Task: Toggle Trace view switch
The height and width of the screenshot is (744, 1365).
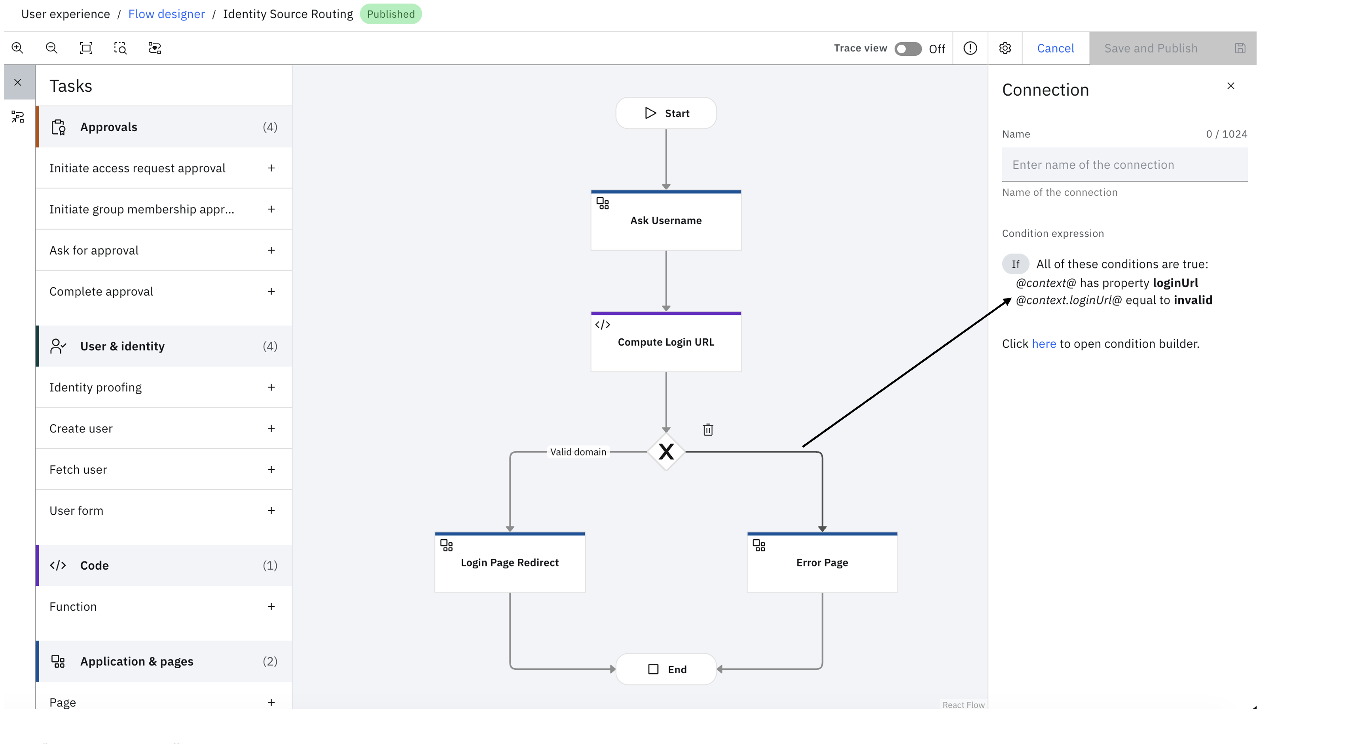Action: coord(908,48)
